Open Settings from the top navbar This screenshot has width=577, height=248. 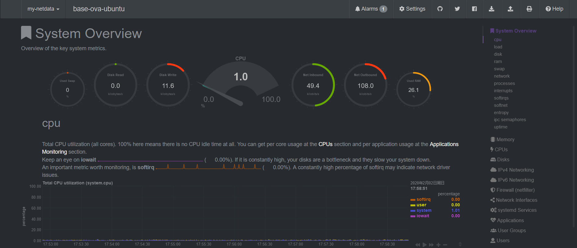pos(412,9)
